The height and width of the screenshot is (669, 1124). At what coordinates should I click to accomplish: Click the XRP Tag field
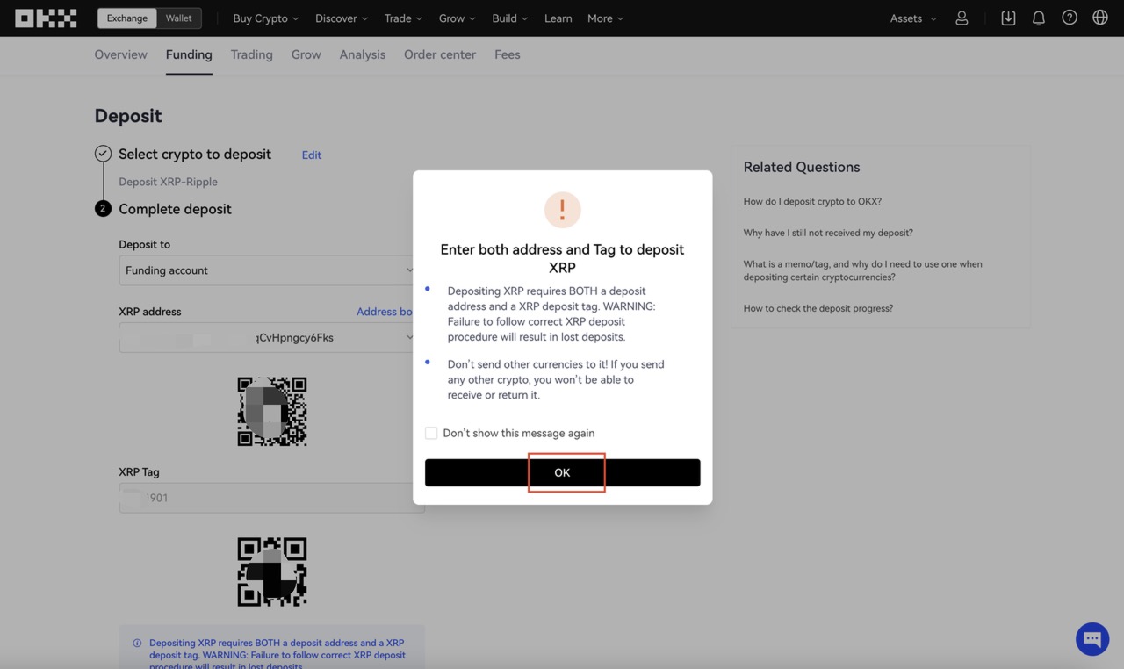point(272,498)
